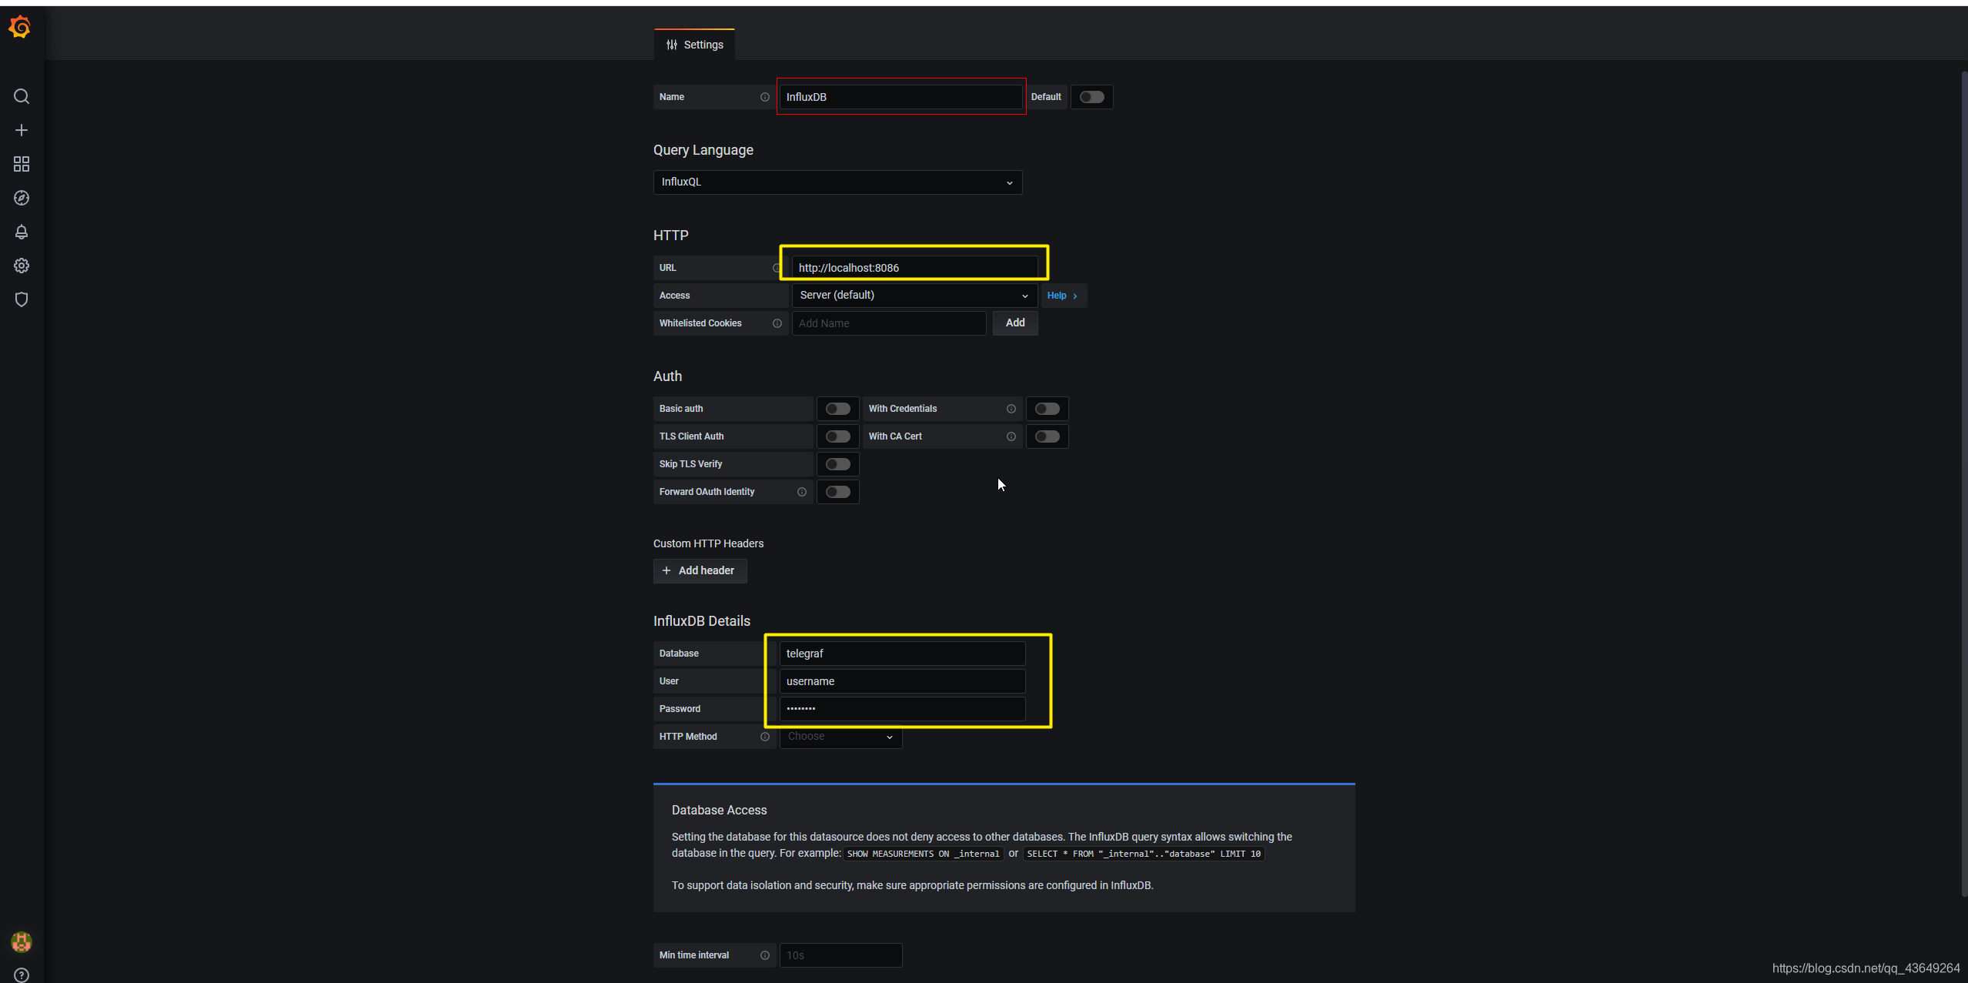Open the Dashboards grid icon
The image size is (1968, 983).
coord(22,164)
